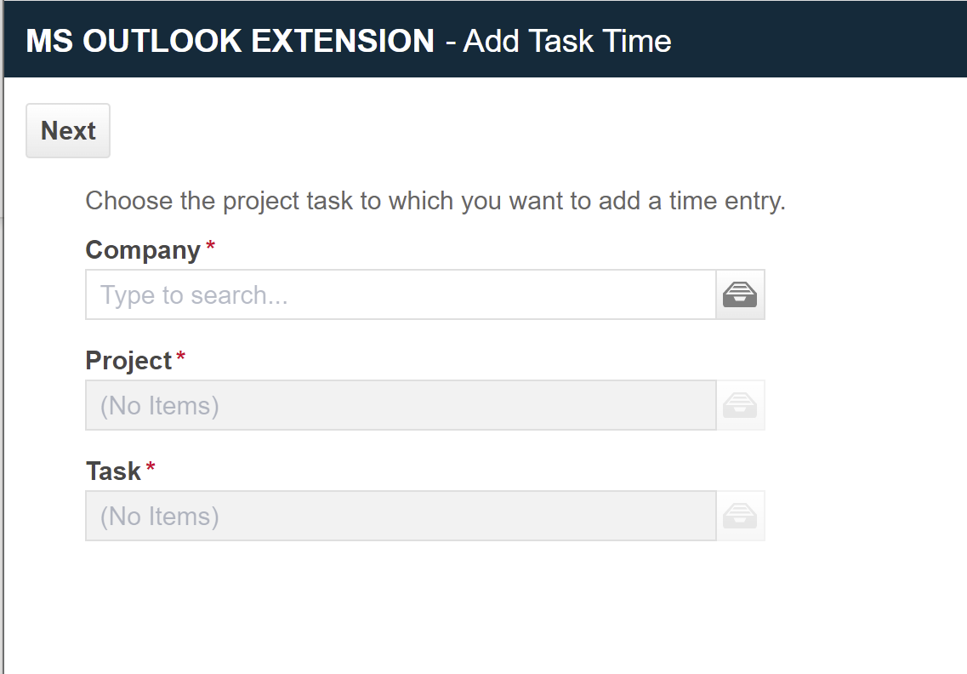Click the Next button

pos(68,130)
